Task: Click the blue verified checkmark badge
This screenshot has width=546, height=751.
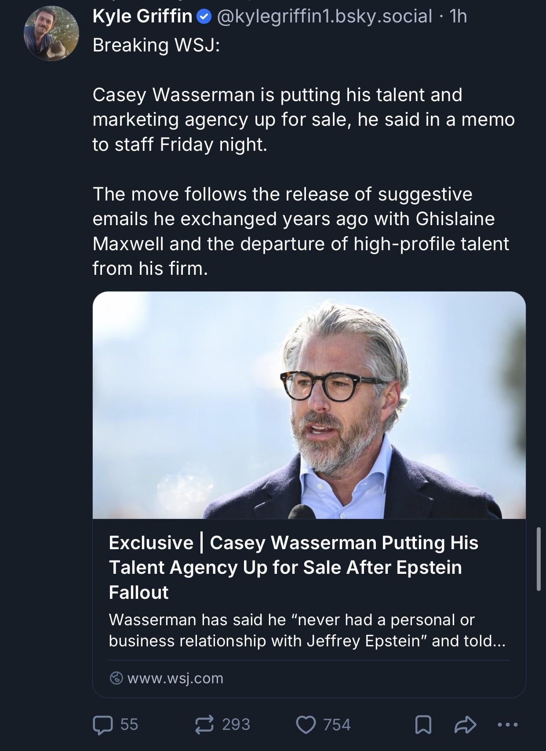Action: point(204,17)
